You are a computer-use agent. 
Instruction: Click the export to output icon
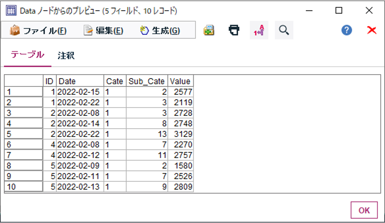(209, 30)
